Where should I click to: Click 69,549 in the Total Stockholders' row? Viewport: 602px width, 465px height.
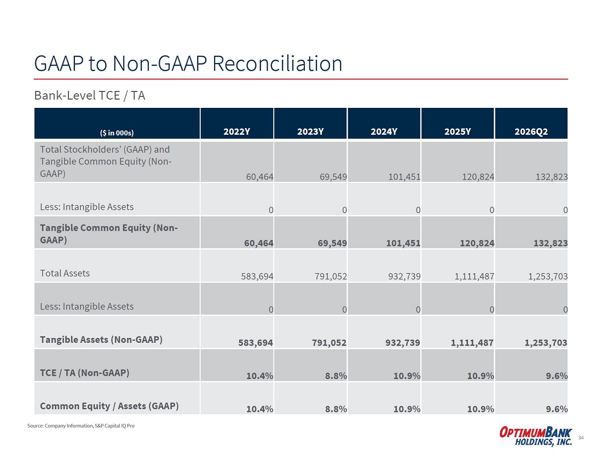333,177
